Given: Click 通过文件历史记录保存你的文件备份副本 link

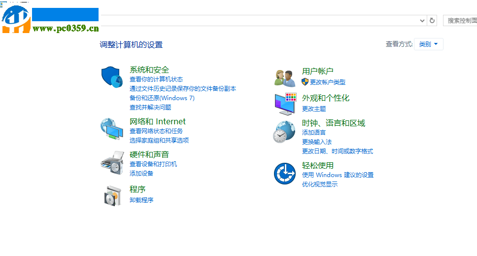Looking at the screenshot, I should tap(183, 89).
